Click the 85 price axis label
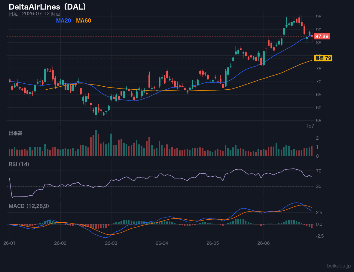This screenshot has width=354, height=272. pos(319,43)
